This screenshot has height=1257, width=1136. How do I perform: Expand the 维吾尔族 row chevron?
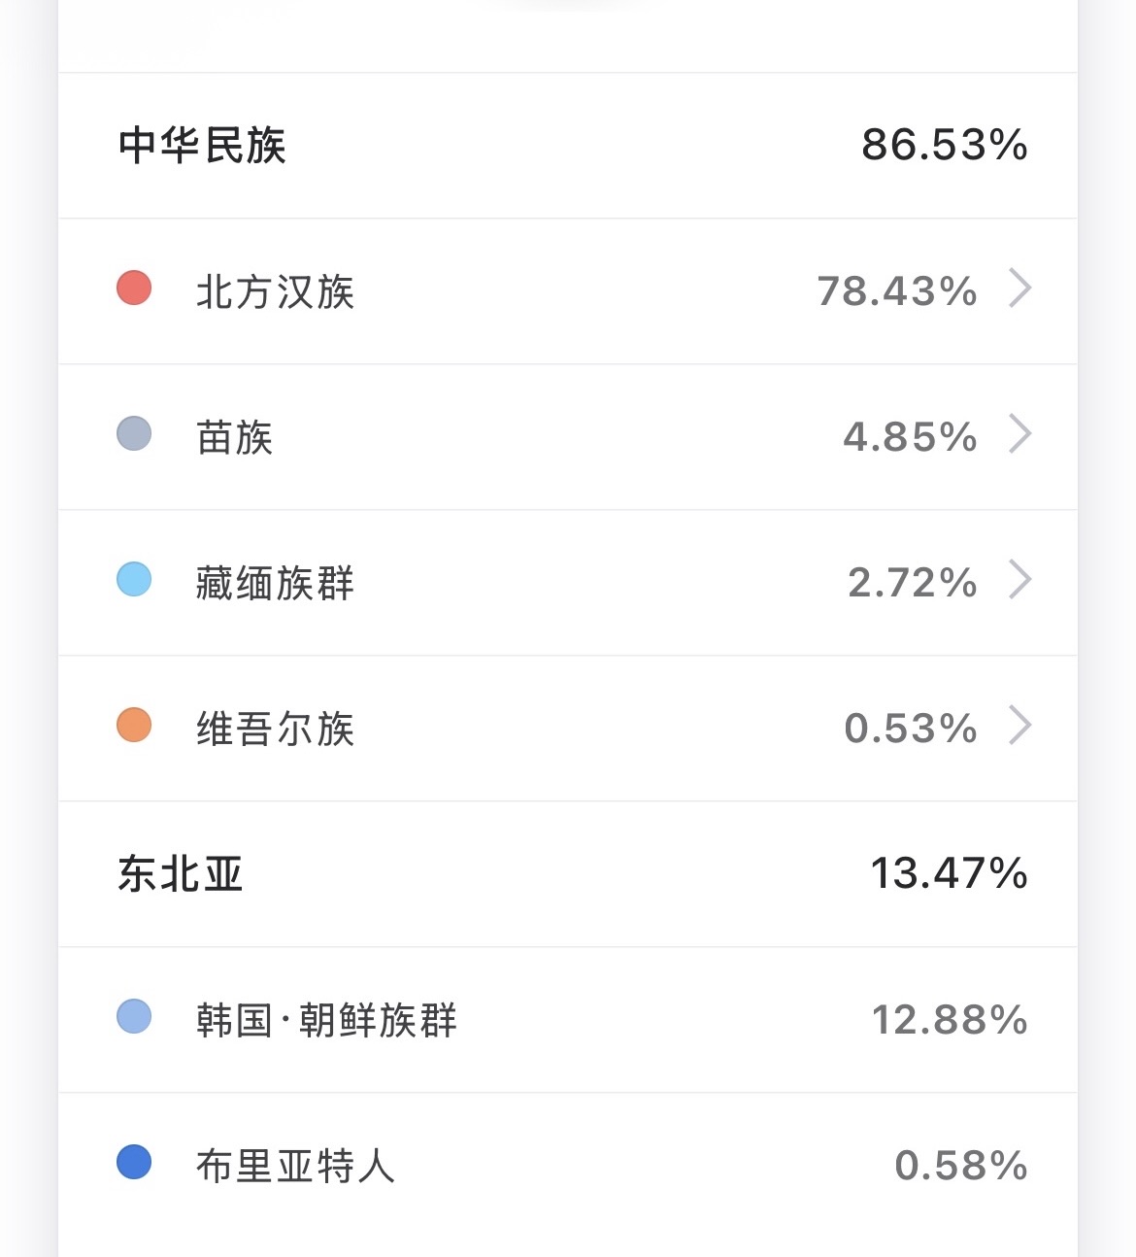click(1019, 726)
